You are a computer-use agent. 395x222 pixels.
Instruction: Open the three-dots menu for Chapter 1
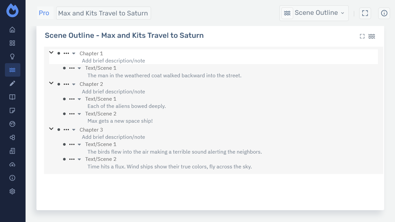click(x=66, y=53)
